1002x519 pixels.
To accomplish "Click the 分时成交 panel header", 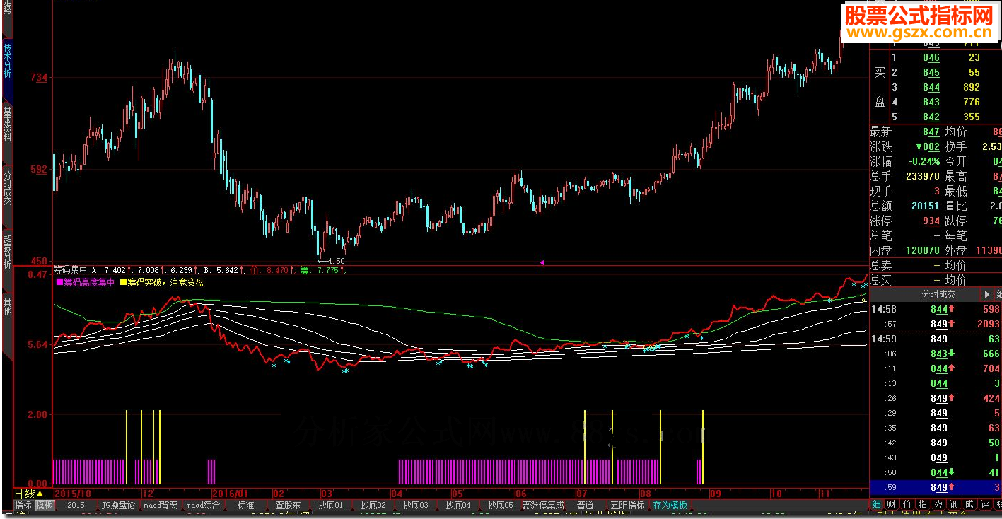I will point(938,294).
